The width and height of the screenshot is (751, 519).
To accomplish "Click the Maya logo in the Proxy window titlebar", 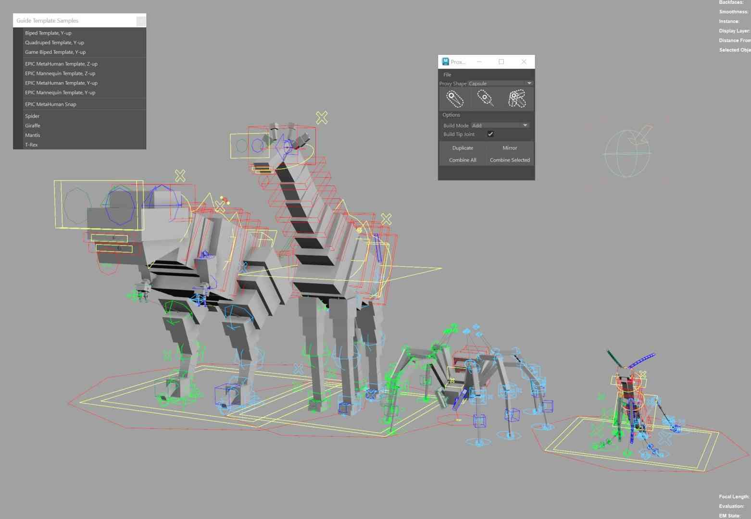I will click(446, 62).
